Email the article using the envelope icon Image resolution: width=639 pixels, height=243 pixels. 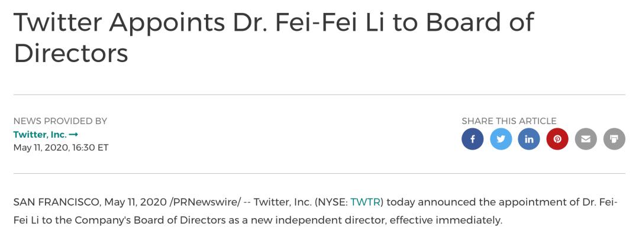tap(586, 139)
